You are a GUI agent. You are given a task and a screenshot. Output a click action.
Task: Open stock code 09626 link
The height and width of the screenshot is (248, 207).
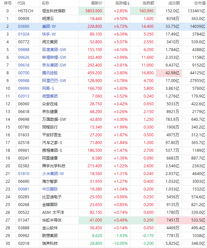pos(24,57)
